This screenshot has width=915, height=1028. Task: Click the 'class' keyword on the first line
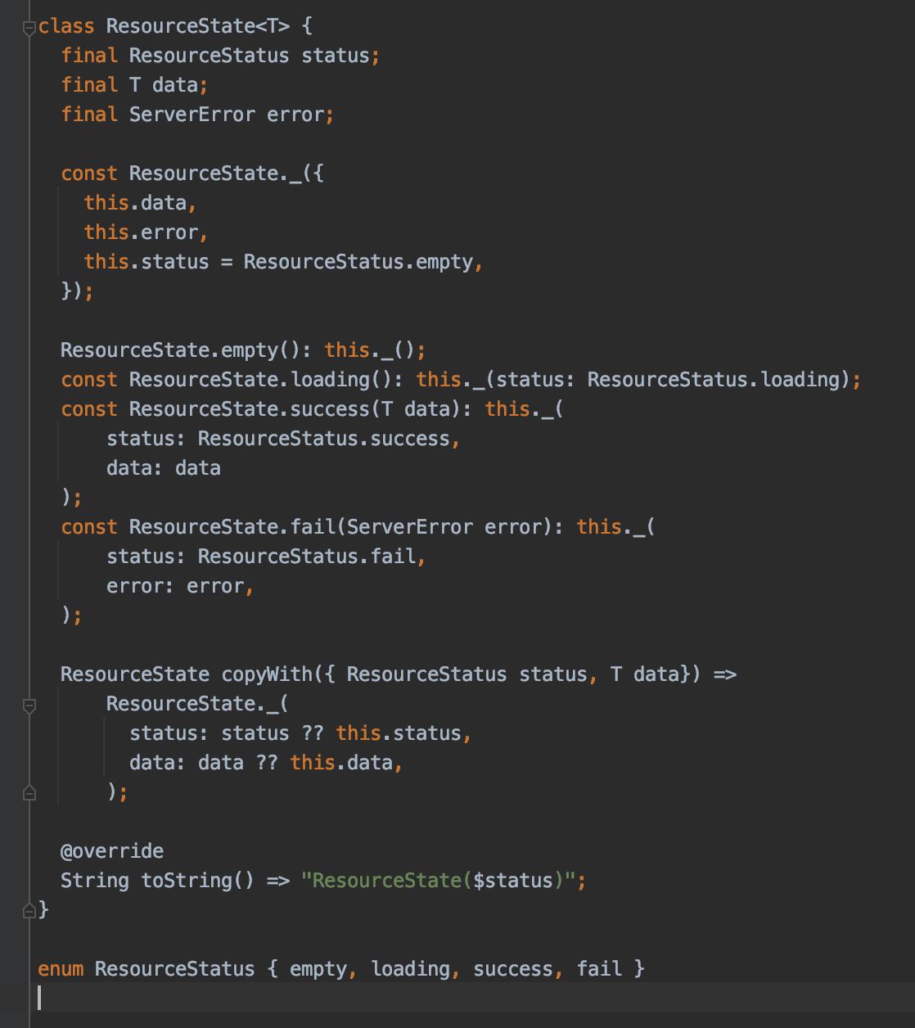pos(66,26)
